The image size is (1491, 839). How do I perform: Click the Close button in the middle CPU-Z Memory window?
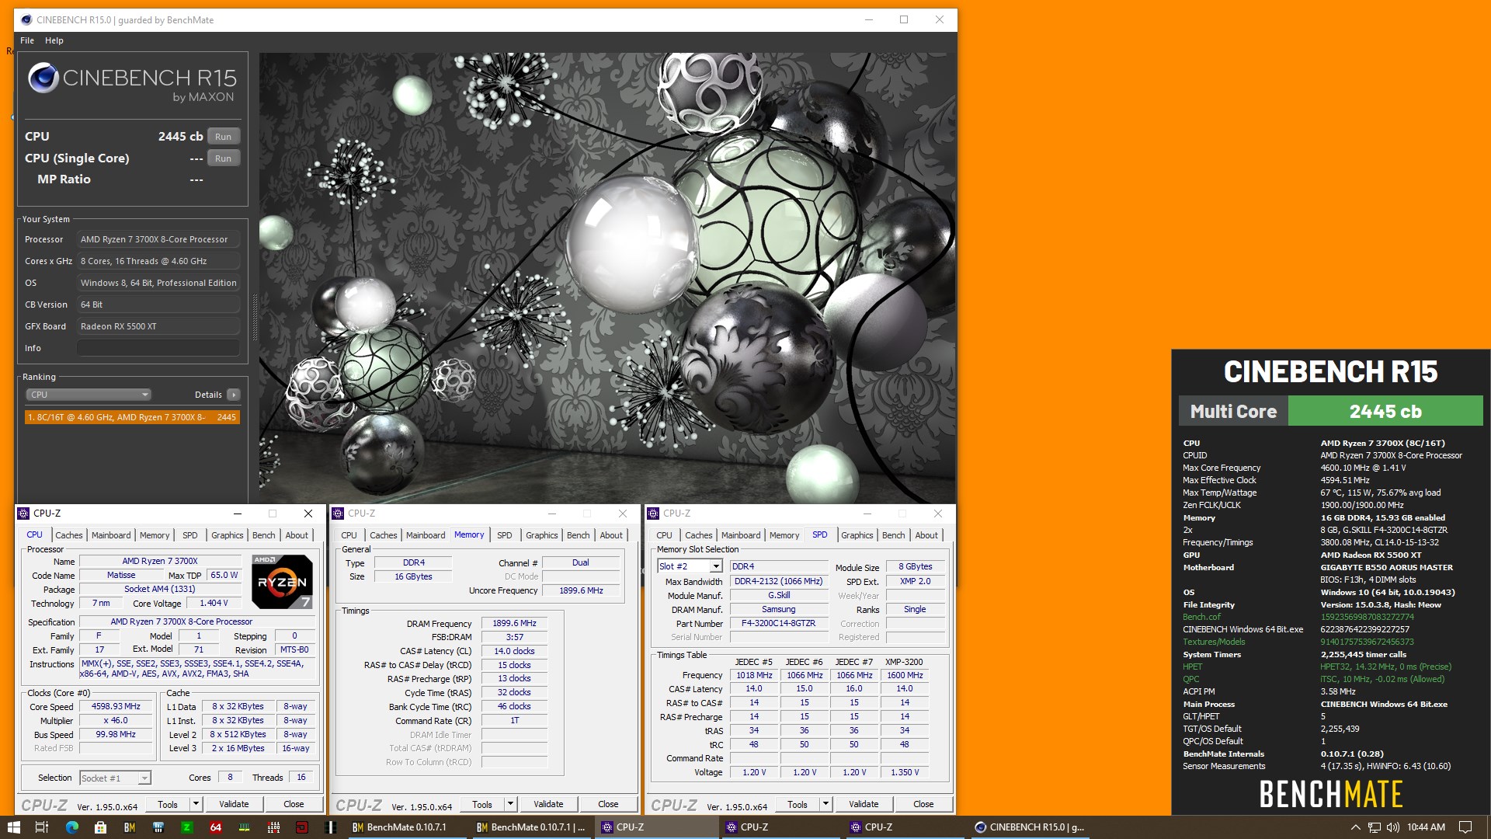(x=608, y=805)
